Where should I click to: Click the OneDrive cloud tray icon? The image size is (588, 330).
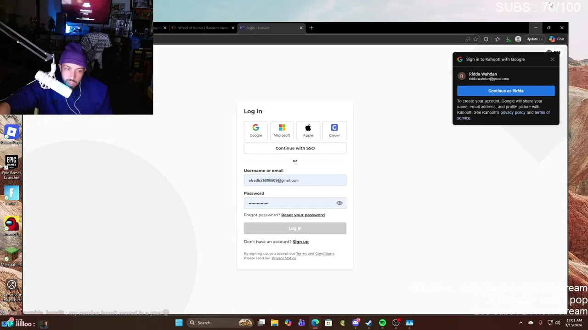[x=531, y=323]
